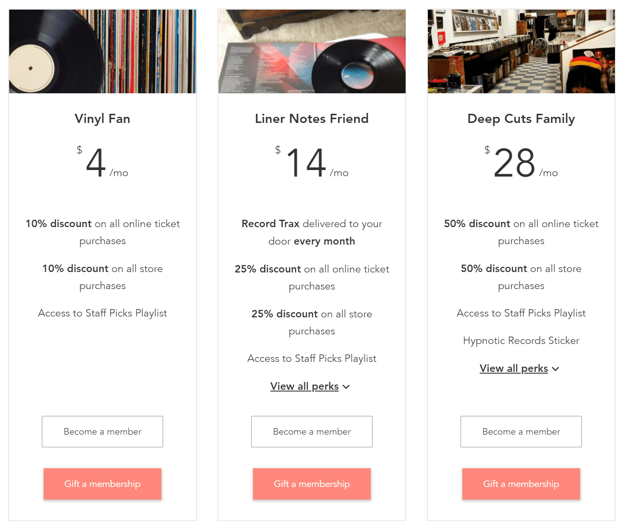This screenshot has width=625, height=531.
Task: Click the Hypnotic Records Sticker perk text
Action: pos(521,340)
